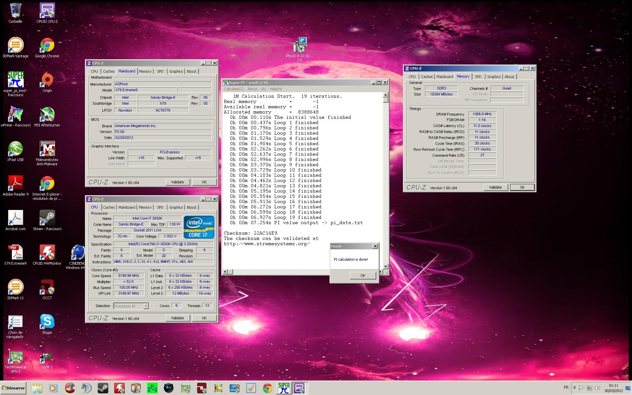Open the Google Chrome desktop shortcut
The width and height of the screenshot is (632, 395).
47,48
